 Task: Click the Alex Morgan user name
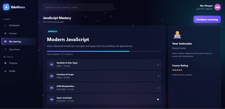[x=206, y=6]
